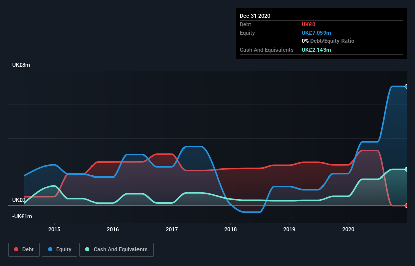
Task: Click the UK£0 y-axis label
Action: click(x=19, y=200)
